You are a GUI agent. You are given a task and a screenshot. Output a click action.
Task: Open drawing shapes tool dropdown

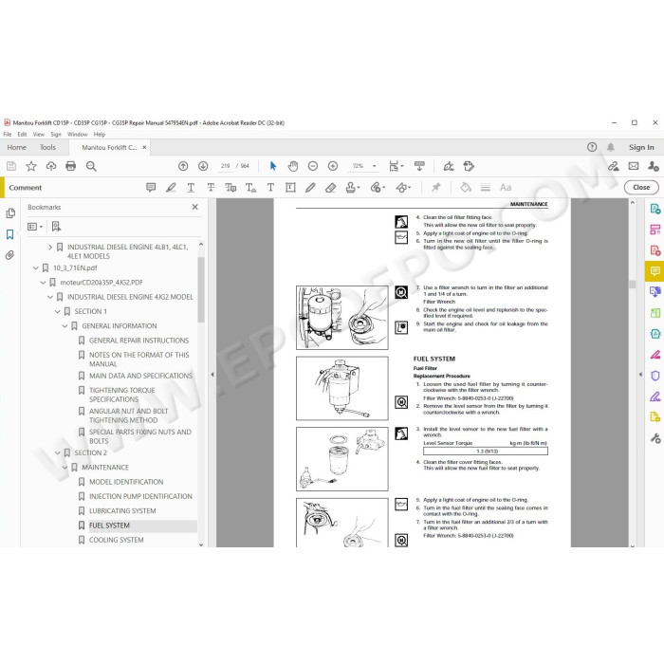(403, 187)
